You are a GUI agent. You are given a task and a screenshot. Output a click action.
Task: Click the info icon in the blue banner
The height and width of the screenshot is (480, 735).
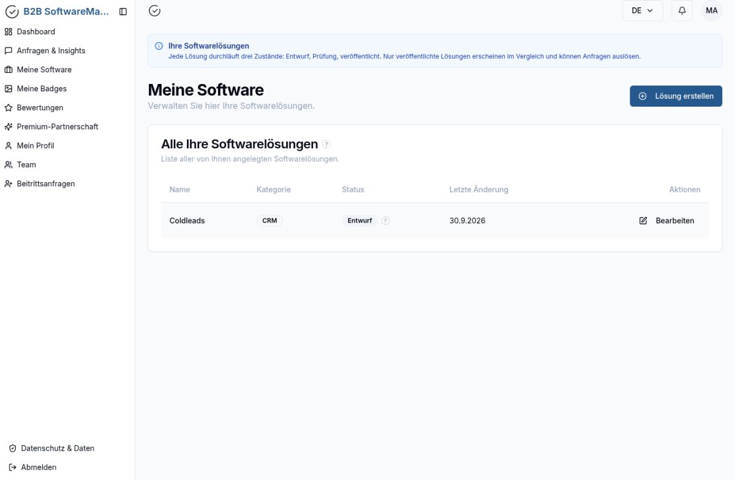click(159, 46)
